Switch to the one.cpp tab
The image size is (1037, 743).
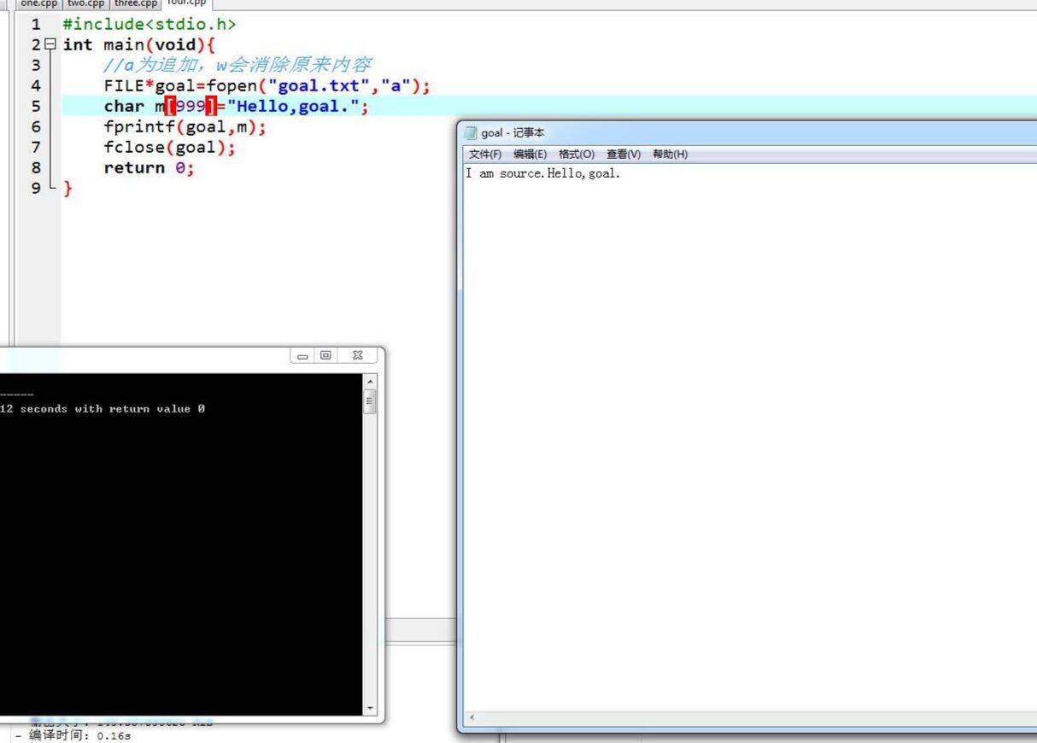coord(38,3)
